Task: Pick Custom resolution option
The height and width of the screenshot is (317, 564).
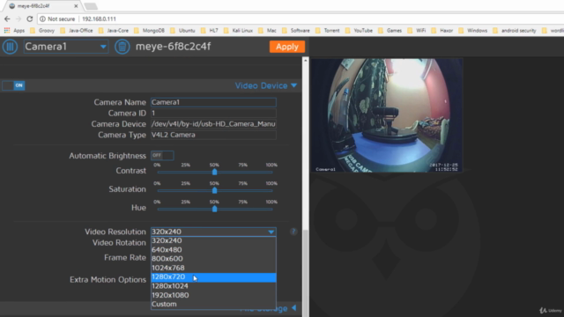Action: (213, 304)
